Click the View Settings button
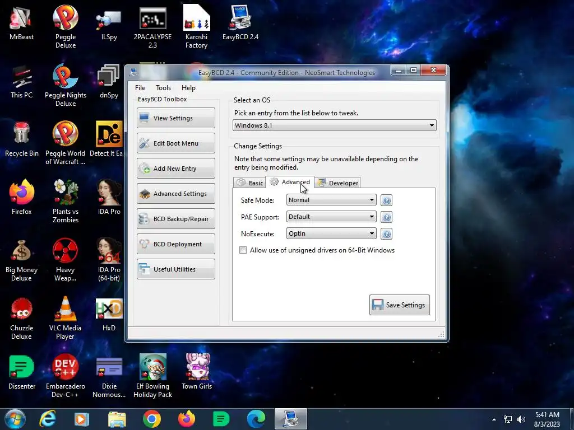The image size is (574, 430). pyautogui.click(x=175, y=118)
